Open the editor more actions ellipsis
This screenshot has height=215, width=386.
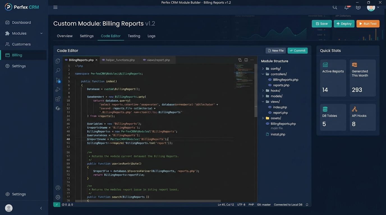pos(252,60)
